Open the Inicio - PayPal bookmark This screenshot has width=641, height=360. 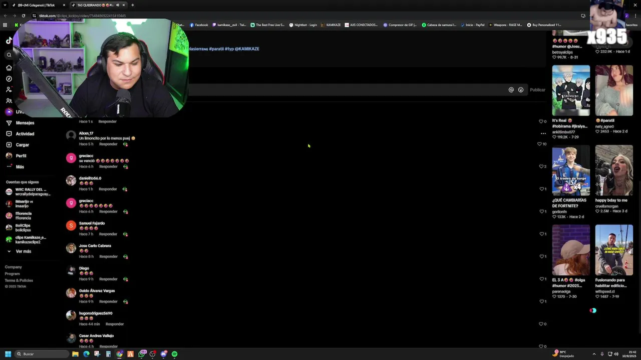click(x=472, y=25)
